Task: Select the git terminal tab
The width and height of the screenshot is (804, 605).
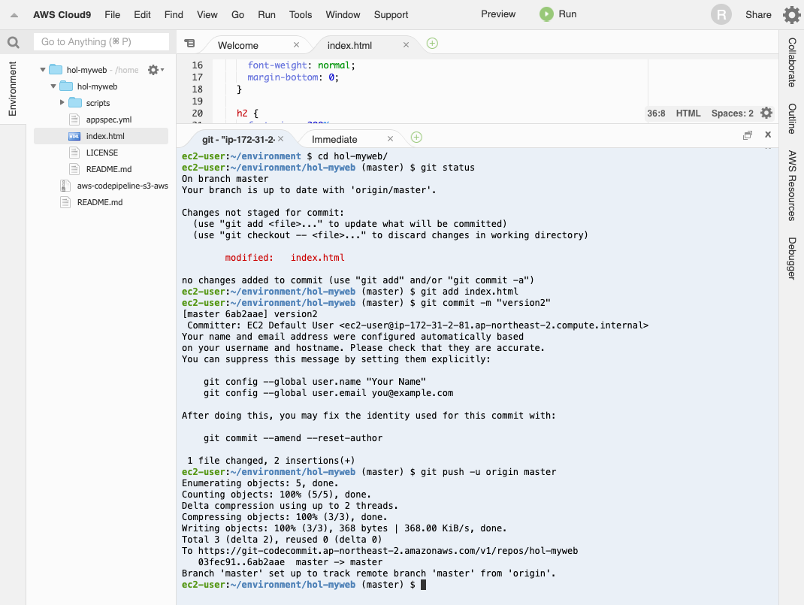Action: pos(238,140)
